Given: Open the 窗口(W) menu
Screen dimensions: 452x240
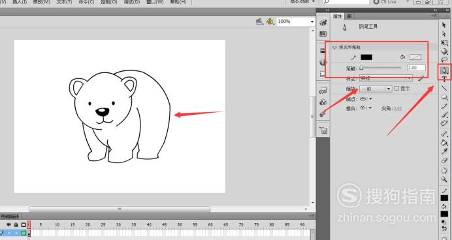Looking at the screenshot, I should (x=155, y=2).
